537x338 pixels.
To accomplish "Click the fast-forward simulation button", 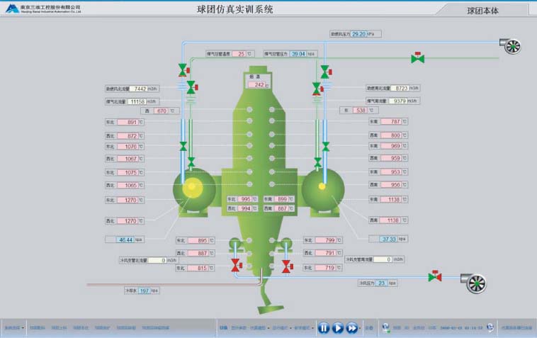I will pos(351,327).
